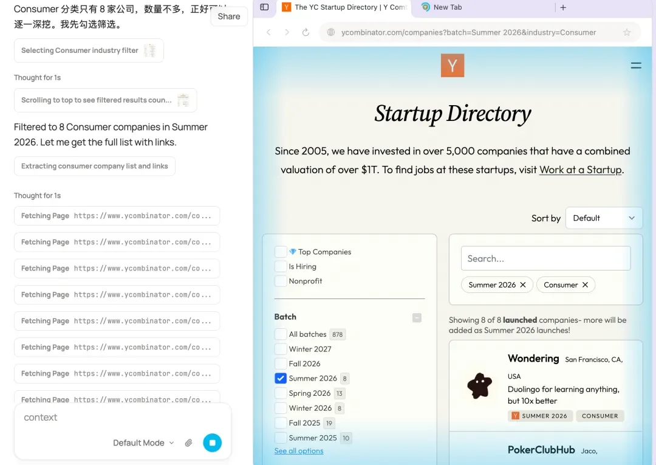Image resolution: width=656 pixels, height=465 pixels.
Task: Open the Default Mode selector
Action: [143, 443]
